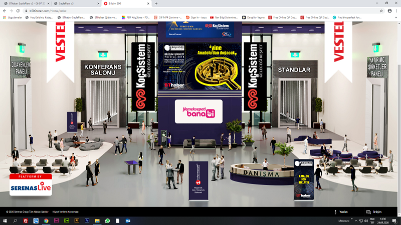The width and height of the screenshot is (401, 225).
Task: Click the left KoçSistem vertical banner
Action: tap(143, 76)
